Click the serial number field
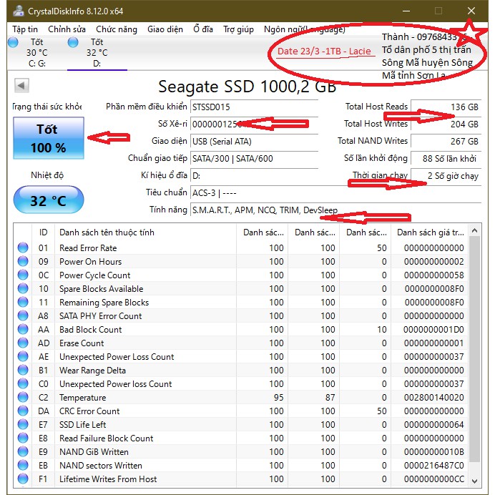The image size is (495, 495). (x=254, y=124)
